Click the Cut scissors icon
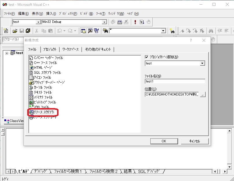The width and height of the screenshot is (234, 181). (x=36, y=31)
